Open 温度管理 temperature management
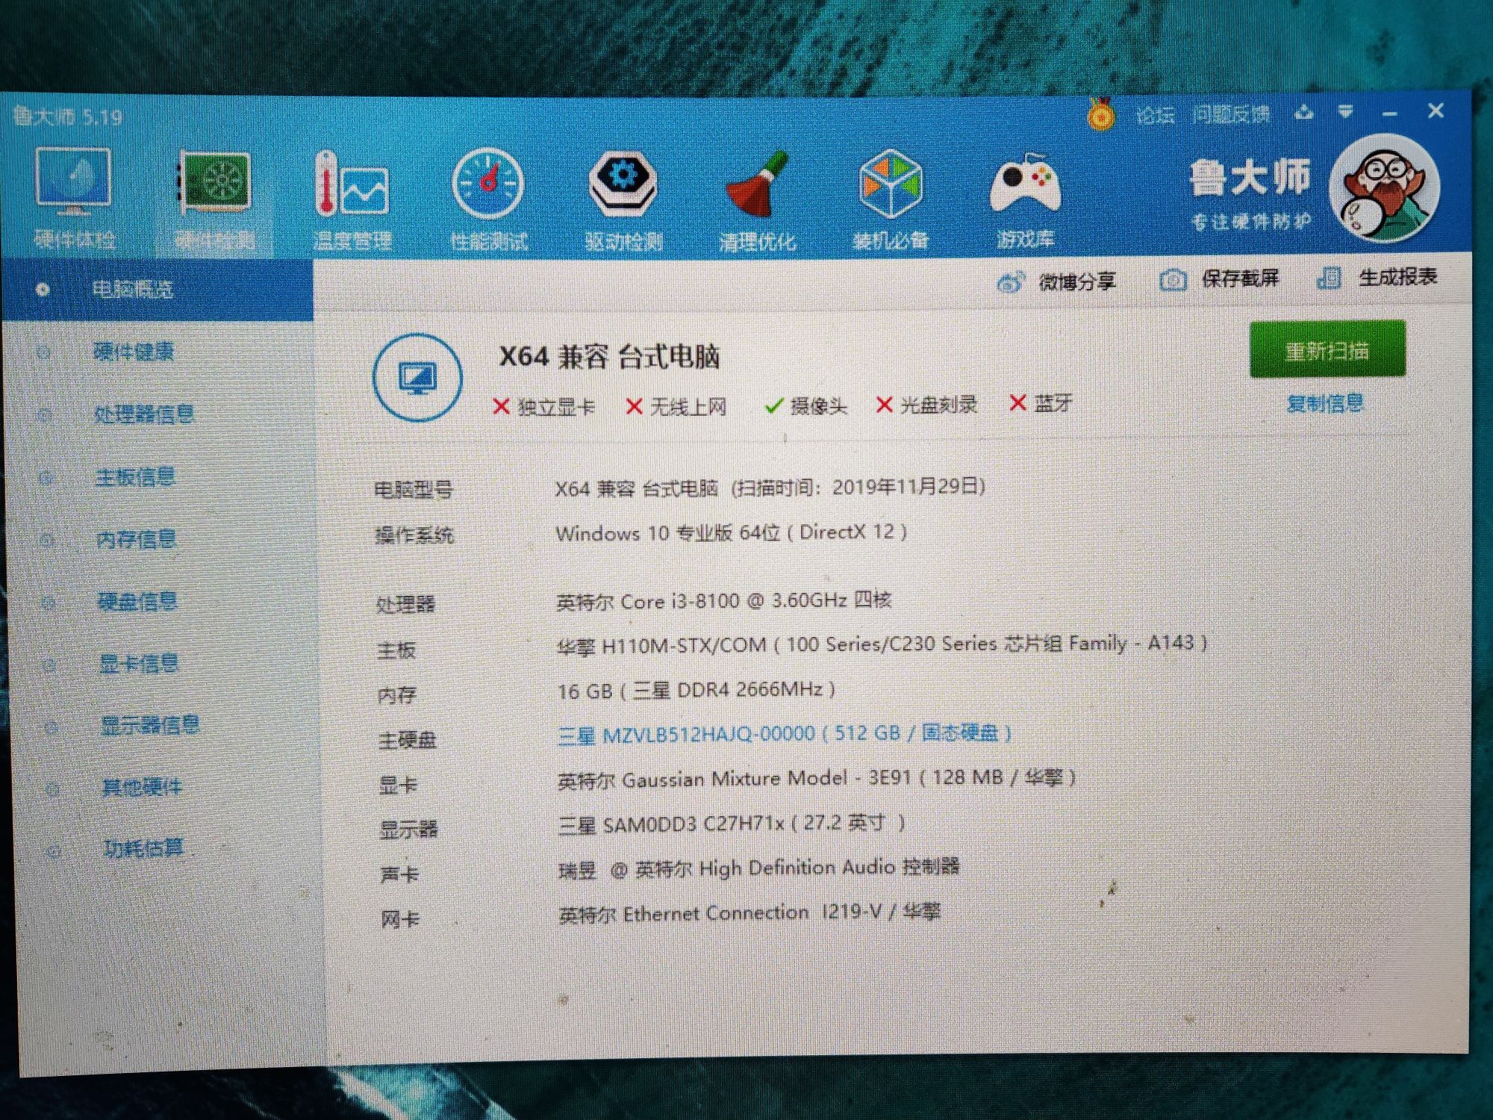This screenshot has width=1493, height=1120. [x=352, y=200]
